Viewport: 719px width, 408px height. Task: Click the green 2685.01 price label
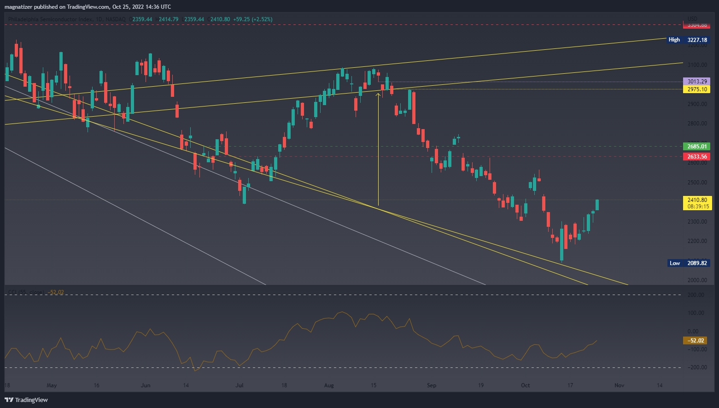pyautogui.click(x=696, y=147)
